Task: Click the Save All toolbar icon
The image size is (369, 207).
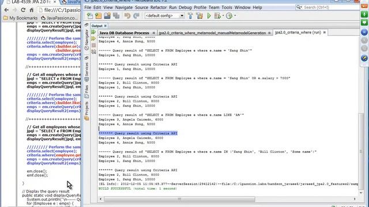Action: pos(116,16)
